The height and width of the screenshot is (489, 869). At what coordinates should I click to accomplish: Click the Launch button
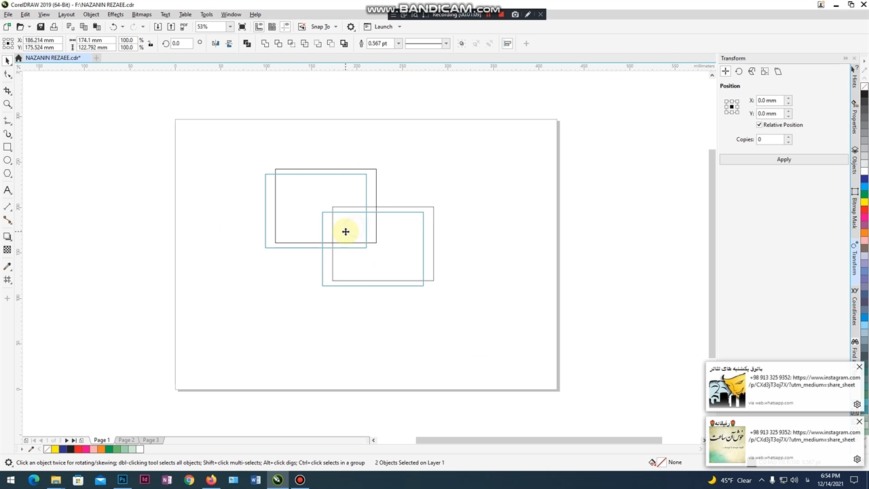383,27
